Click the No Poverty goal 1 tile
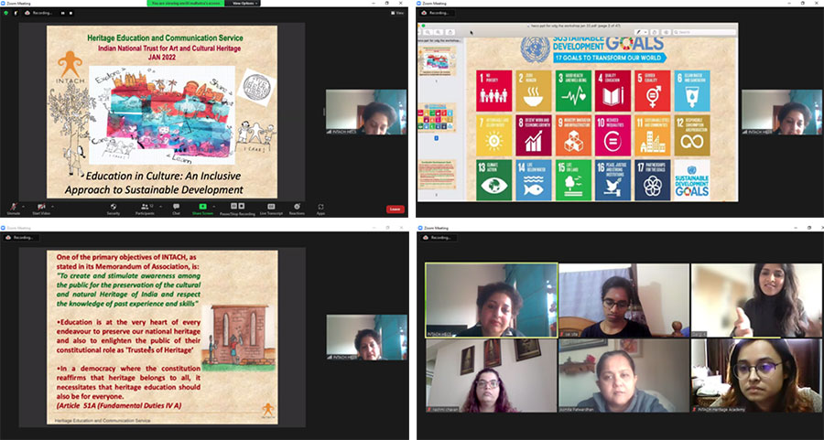The height and width of the screenshot is (440, 824). pyautogui.click(x=494, y=91)
